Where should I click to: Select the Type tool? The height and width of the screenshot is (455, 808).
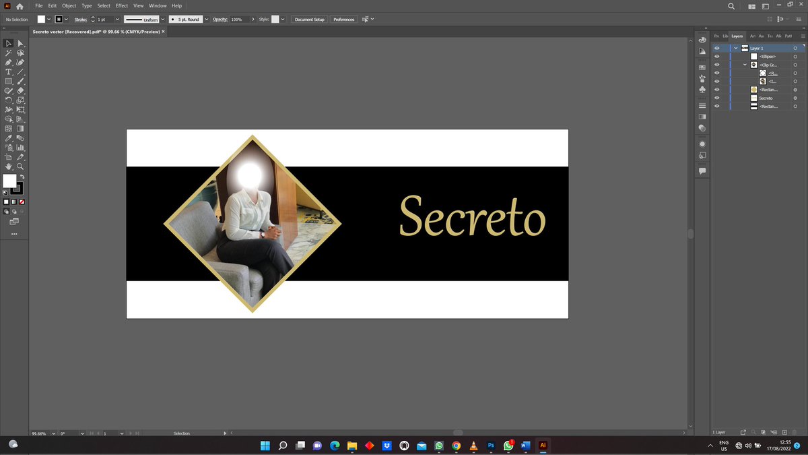point(9,71)
